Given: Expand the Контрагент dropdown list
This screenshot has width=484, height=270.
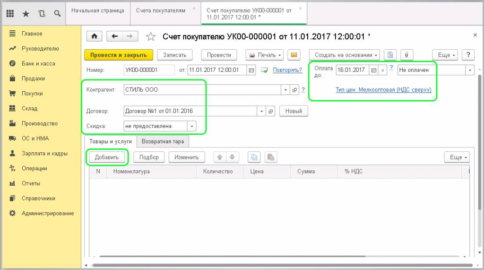Looking at the screenshot, I should click(x=285, y=90).
